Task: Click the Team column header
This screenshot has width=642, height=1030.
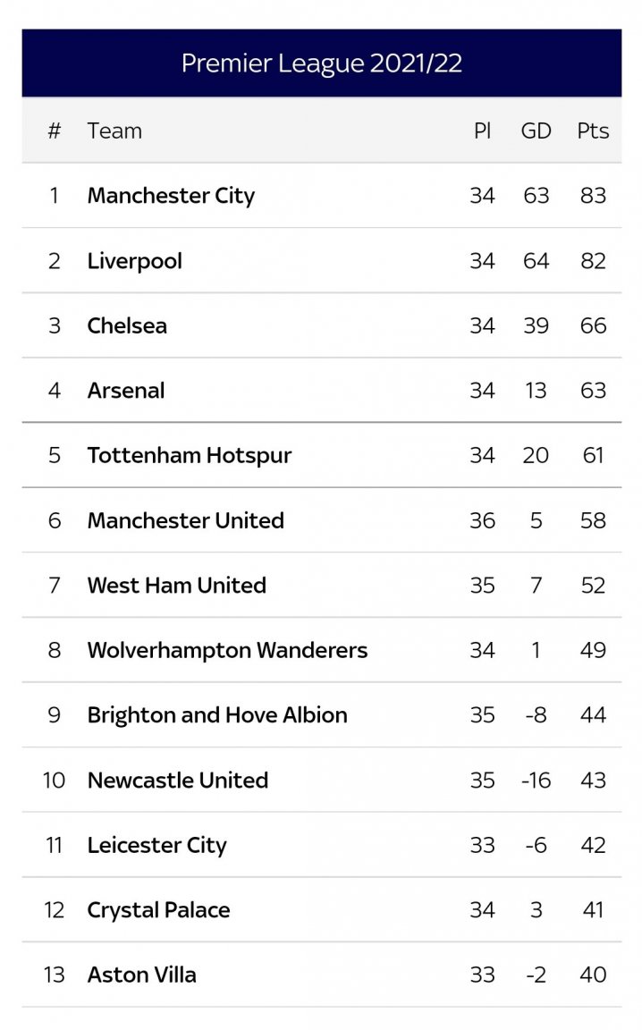Action: [x=114, y=131]
